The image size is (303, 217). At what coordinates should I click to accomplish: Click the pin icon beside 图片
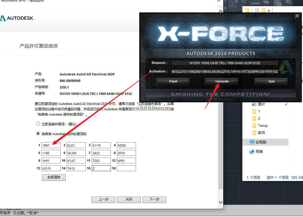pos(286,104)
